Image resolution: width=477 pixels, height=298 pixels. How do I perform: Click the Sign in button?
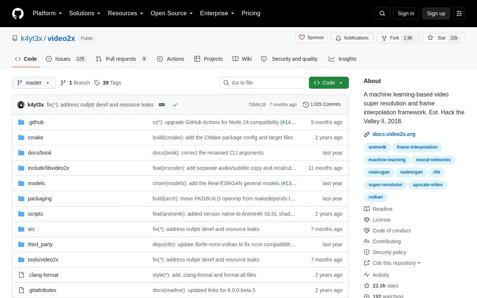click(406, 13)
